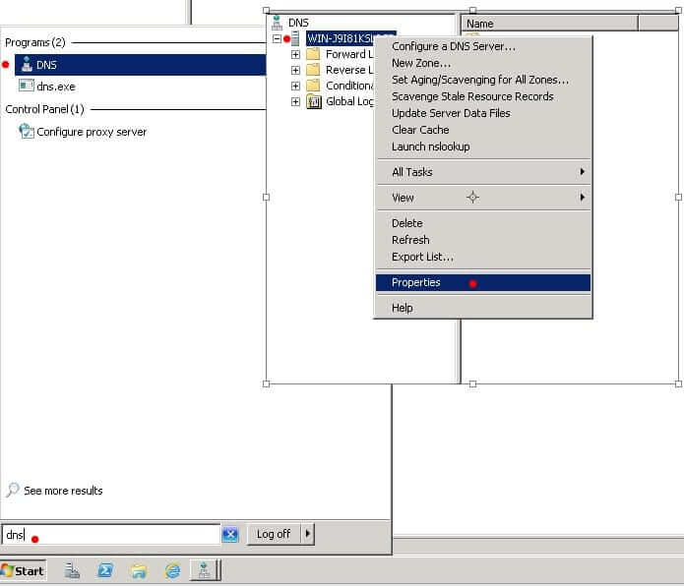This screenshot has height=587, width=684.
Task: Choose Help in the context menu
Action: click(x=483, y=308)
